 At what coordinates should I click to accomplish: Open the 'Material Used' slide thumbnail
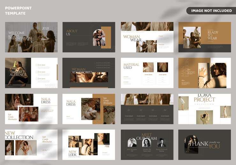click(147, 73)
